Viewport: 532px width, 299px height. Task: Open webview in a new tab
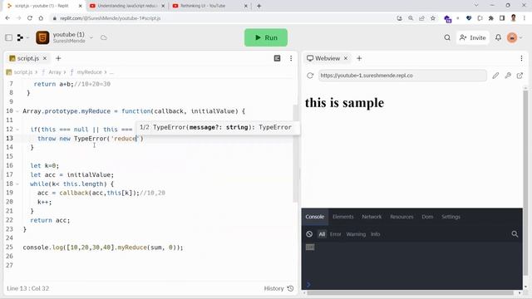[x=520, y=76]
